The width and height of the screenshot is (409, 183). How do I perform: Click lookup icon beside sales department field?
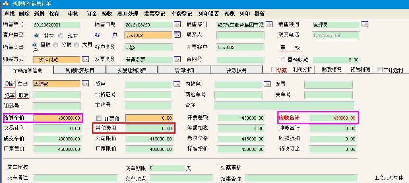[269, 24]
